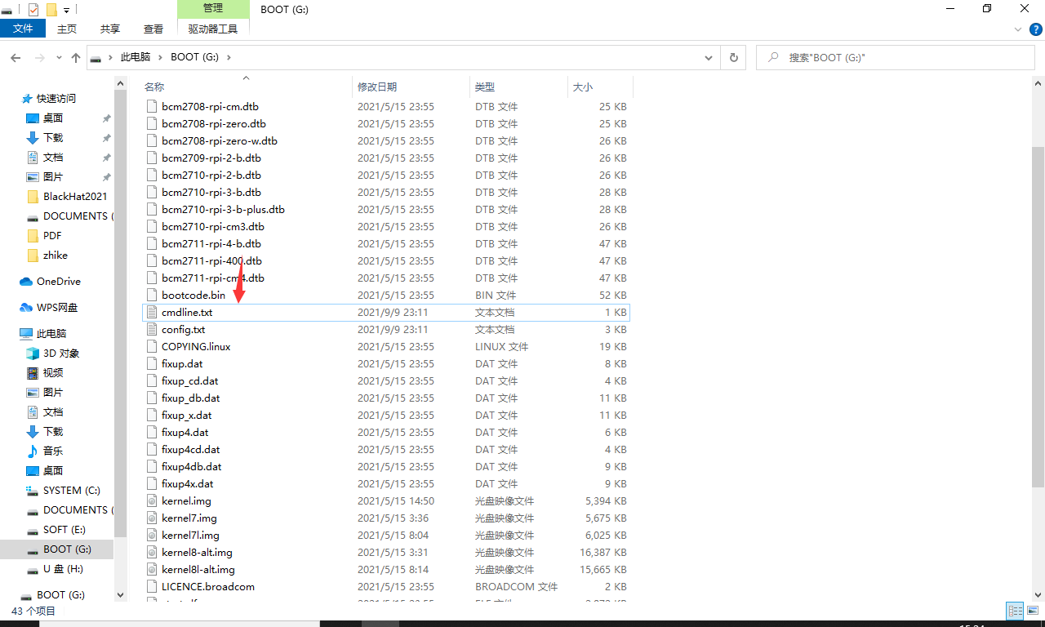
Task: Click the search BOOT (G:) field
Action: pos(896,57)
